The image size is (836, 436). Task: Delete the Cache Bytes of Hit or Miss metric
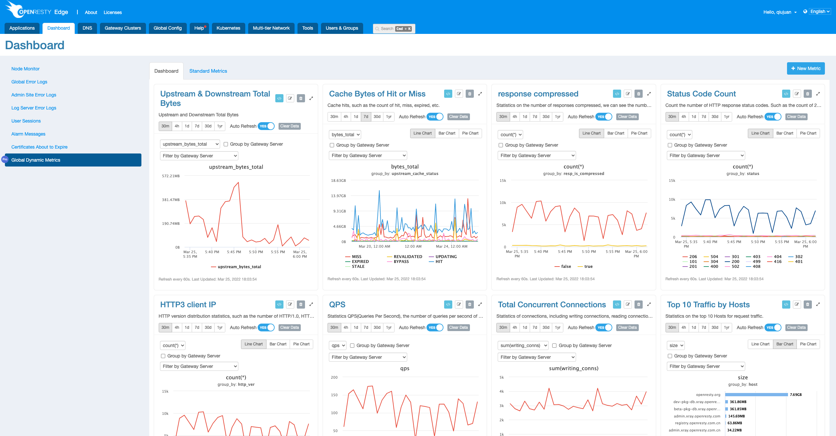470,94
